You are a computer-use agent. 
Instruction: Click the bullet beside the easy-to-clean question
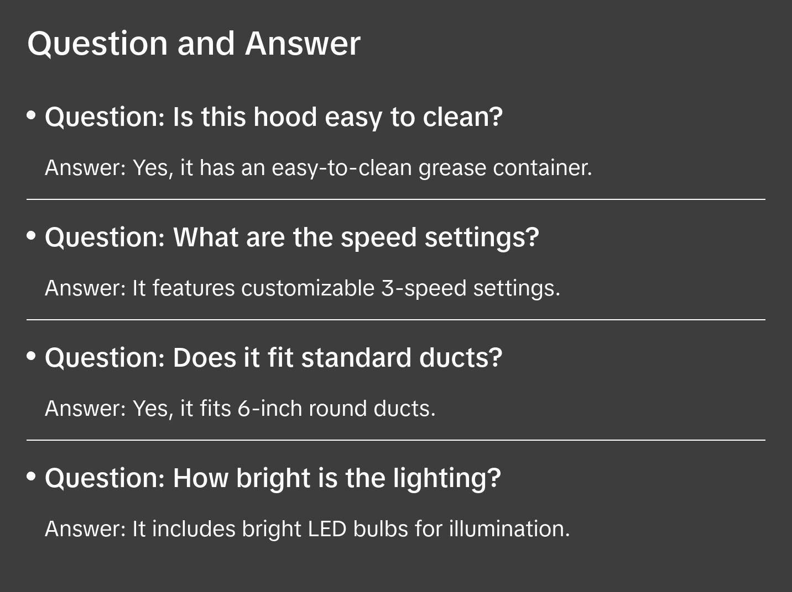click(x=32, y=115)
